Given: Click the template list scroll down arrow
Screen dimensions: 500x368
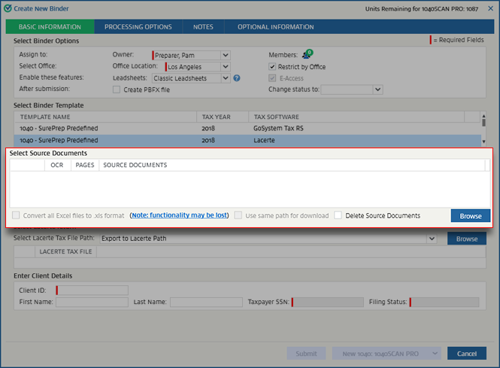Looking at the screenshot, I should [x=483, y=141].
